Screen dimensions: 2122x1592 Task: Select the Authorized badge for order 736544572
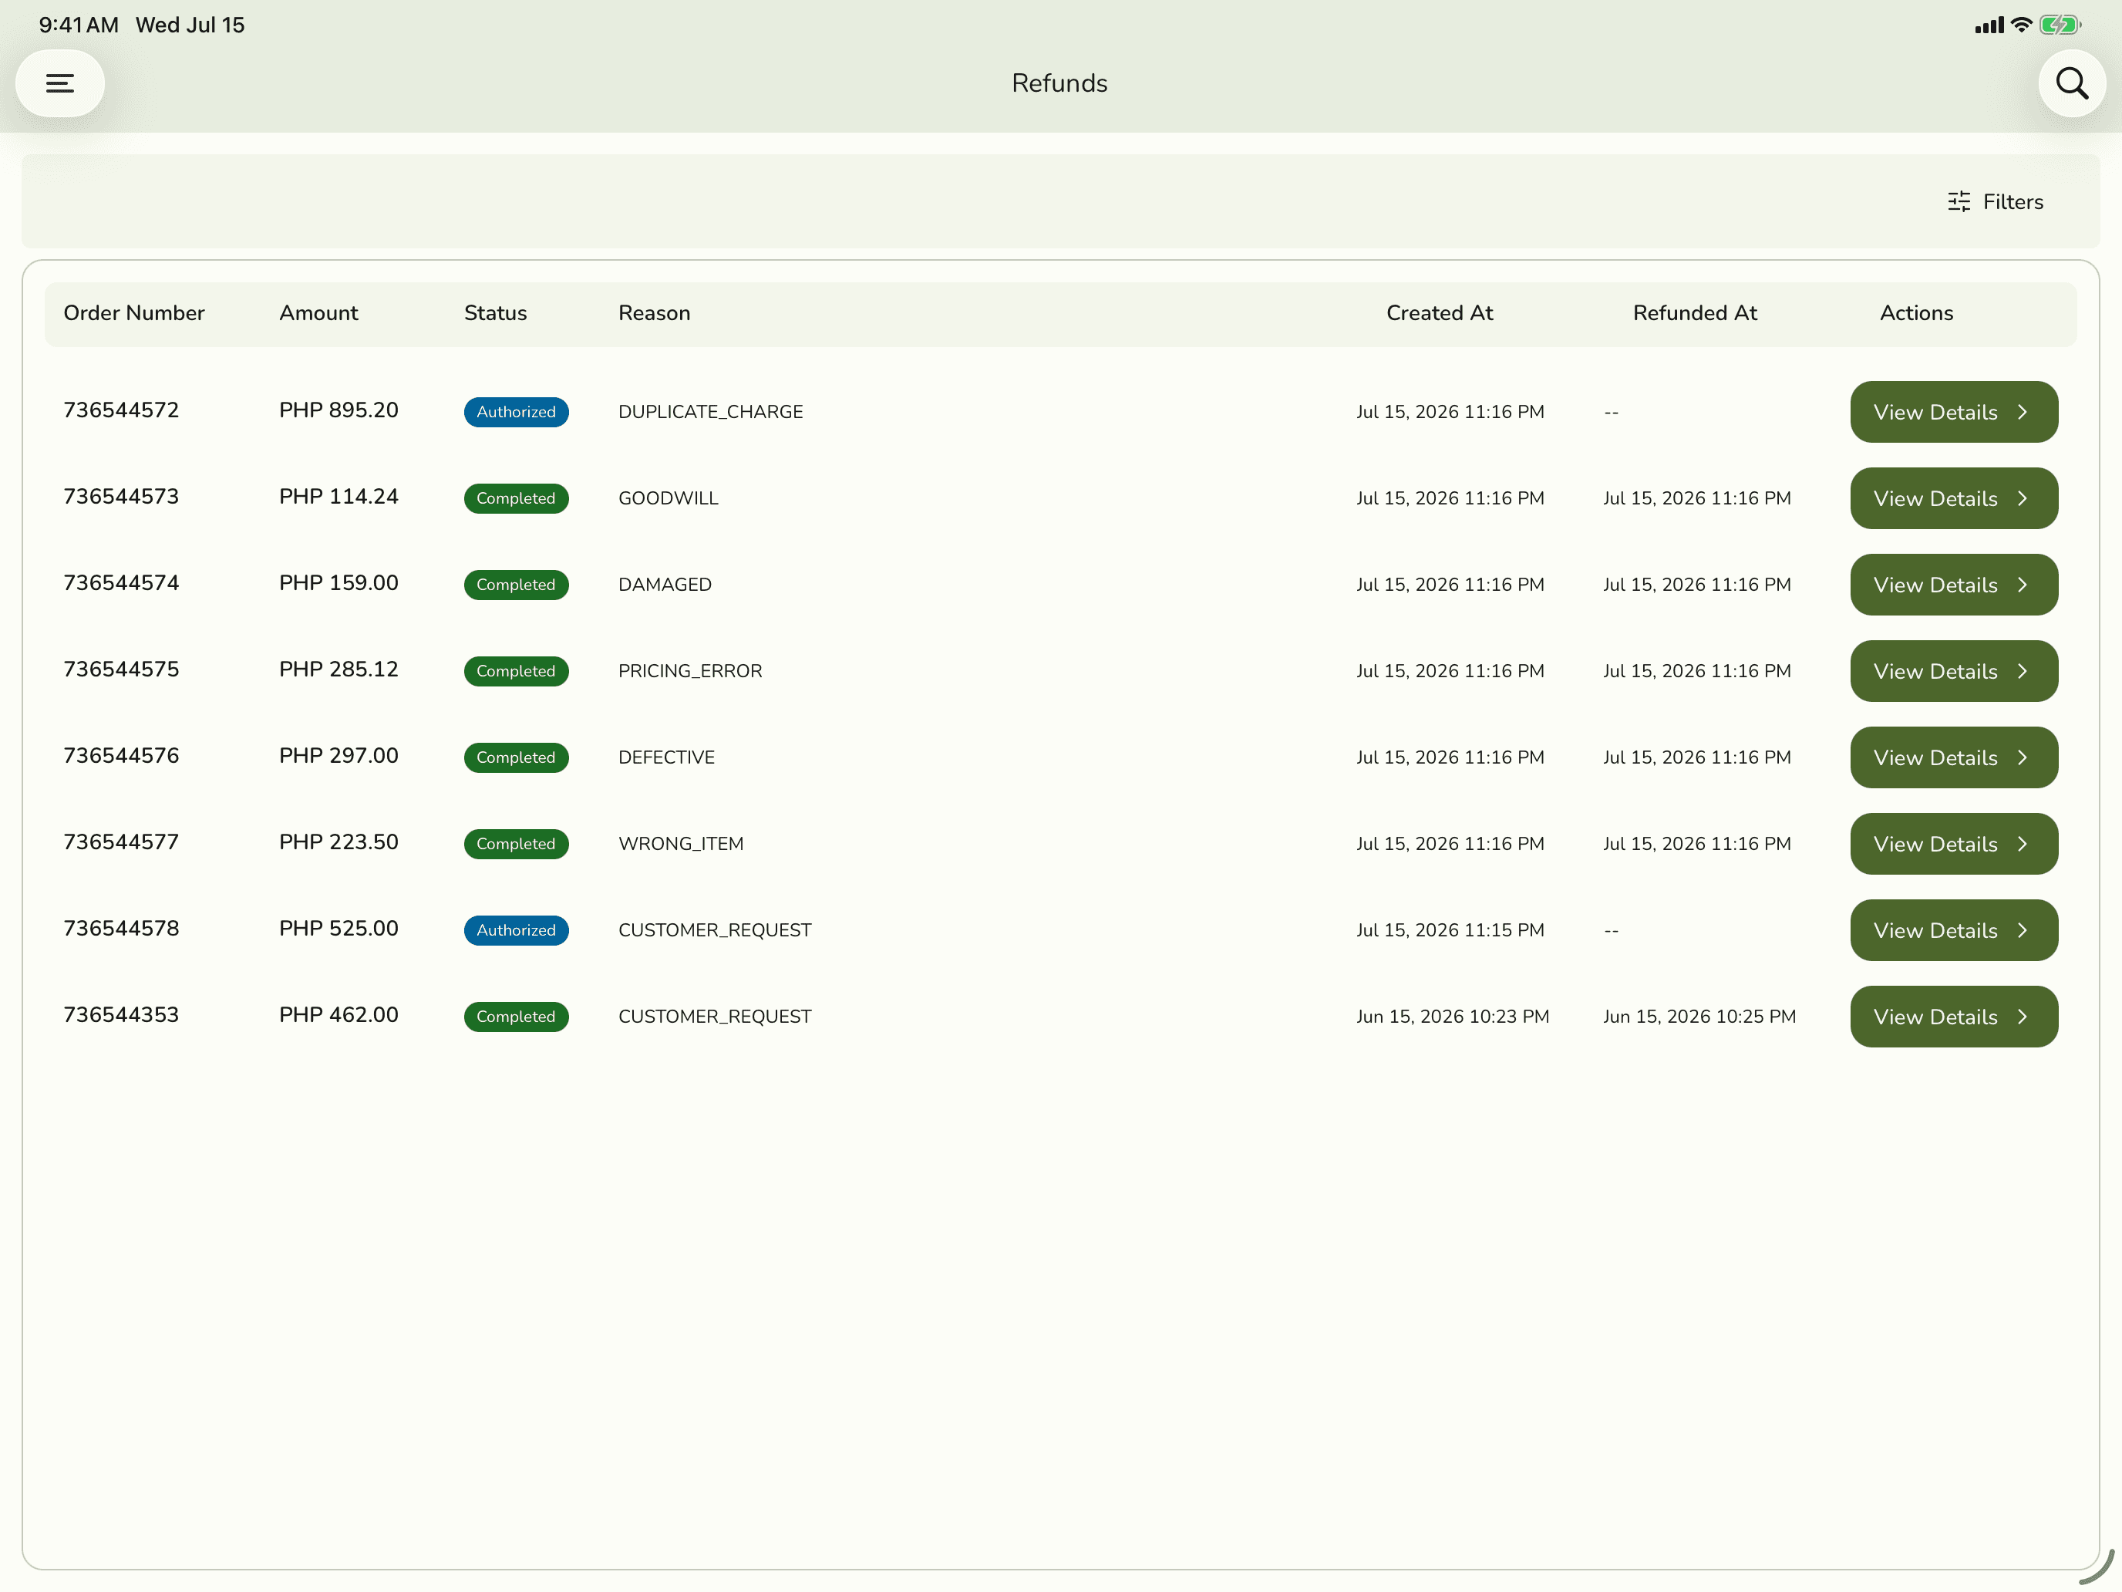click(x=516, y=412)
